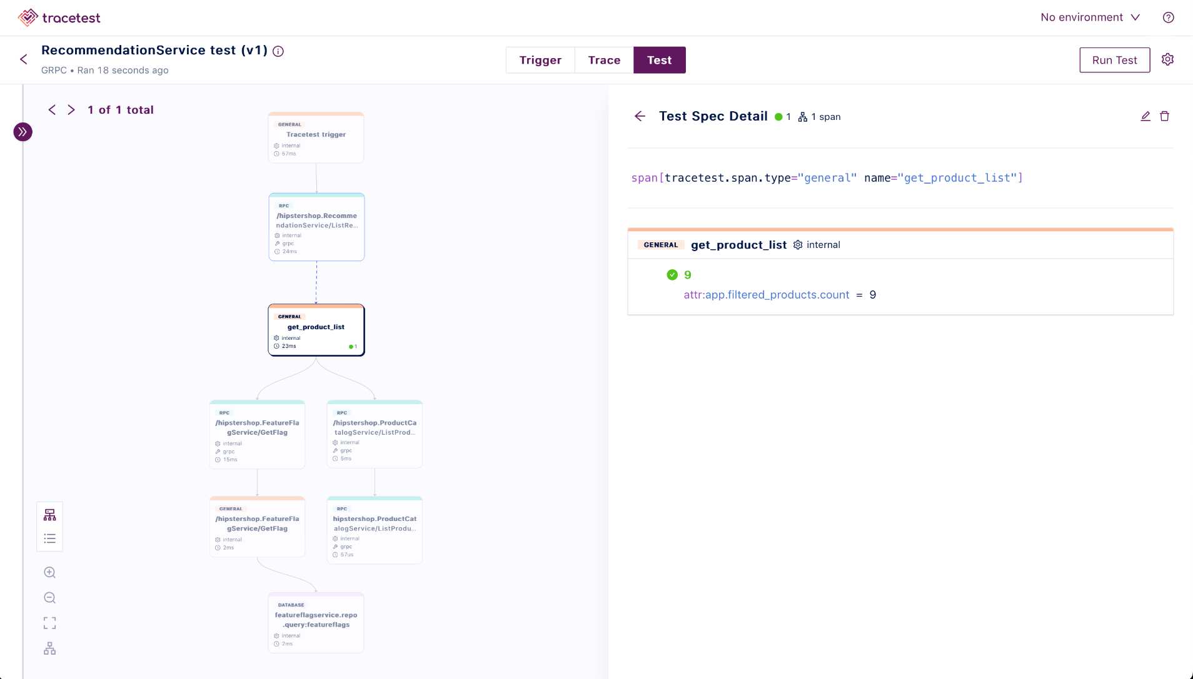
Task: Fit the diagram to view
Action: click(x=50, y=623)
